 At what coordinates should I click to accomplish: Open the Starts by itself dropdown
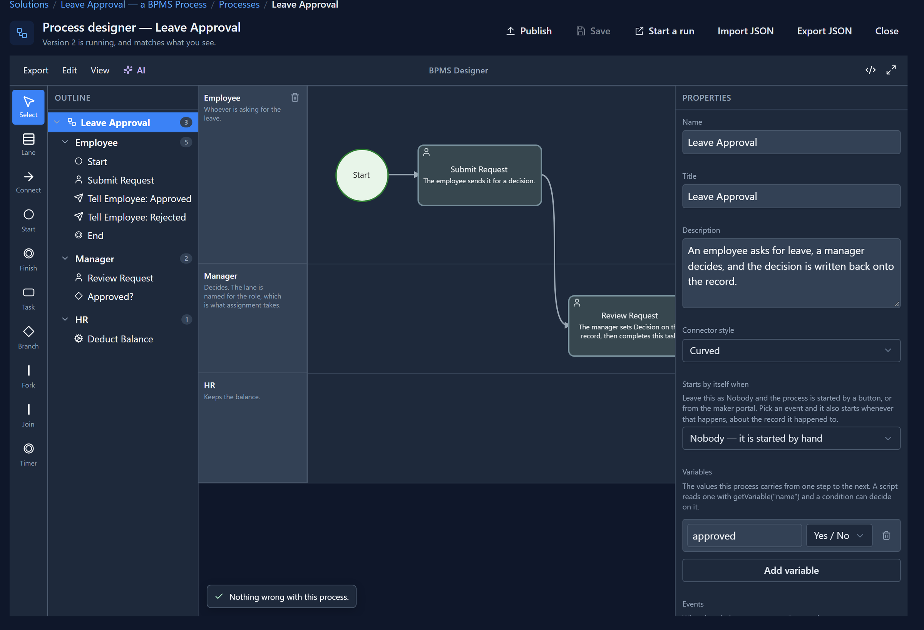[791, 438]
